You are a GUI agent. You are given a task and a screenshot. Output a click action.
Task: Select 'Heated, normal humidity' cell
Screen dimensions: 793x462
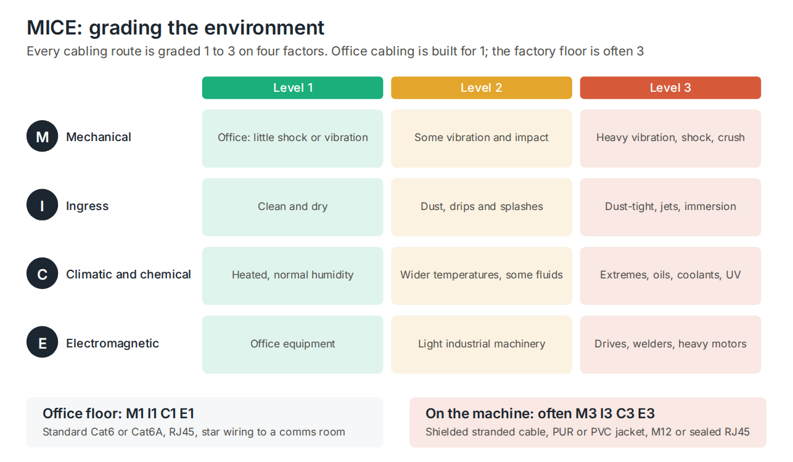coord(292,276)
